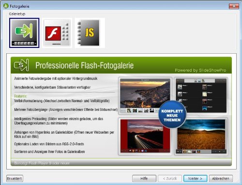Viewport: 242px width, 185px height.
Task: Click the golden wheat field theme preview
Action: (201, 137)
